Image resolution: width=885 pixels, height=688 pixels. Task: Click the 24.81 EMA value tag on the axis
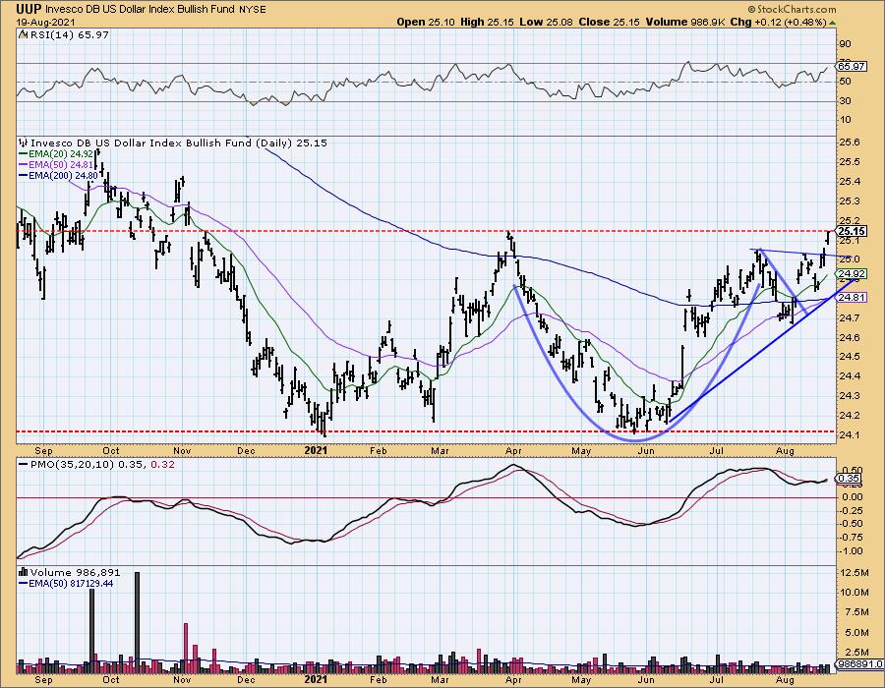click(x=852, y=297)
